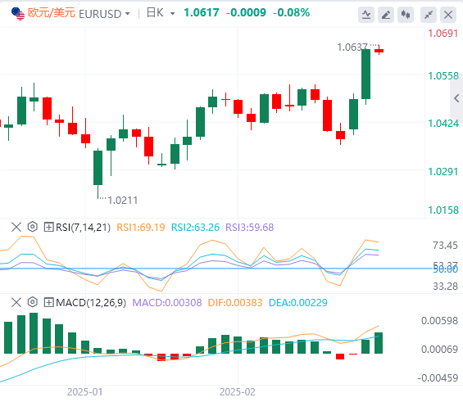Open the 日K timeframe dropdown
463x402 pixels.
tap(161, 13)
